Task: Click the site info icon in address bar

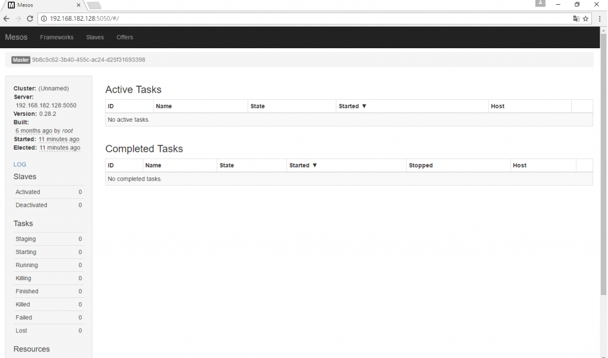Action: (44, 18)
